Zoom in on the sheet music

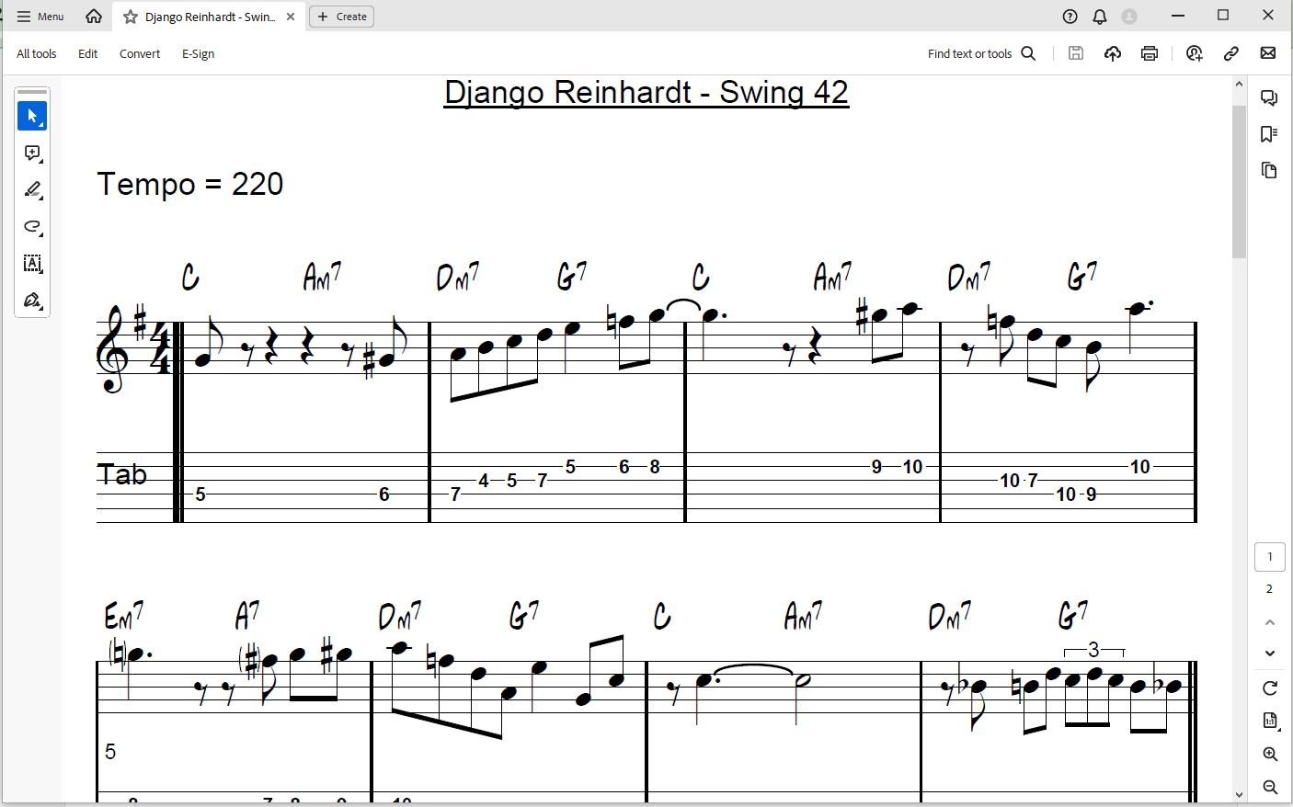point(1270,754)
